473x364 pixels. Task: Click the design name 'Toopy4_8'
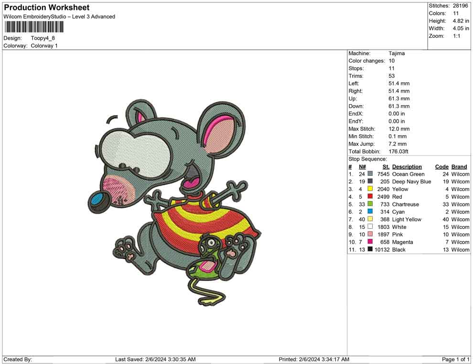click(43, 38)
